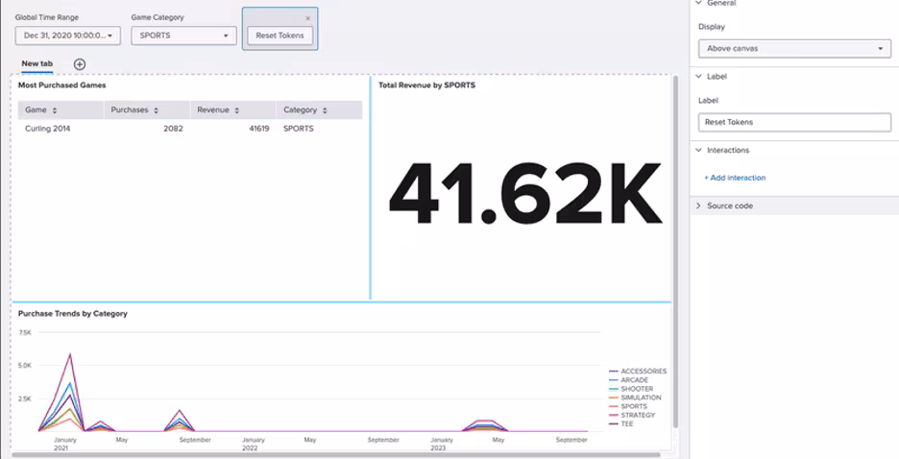Image resolution: width=899 pixels, height=459 pixels.
Task: Add a new tab with plus icon
Action: pyautogui.click(x=80, y=64)
